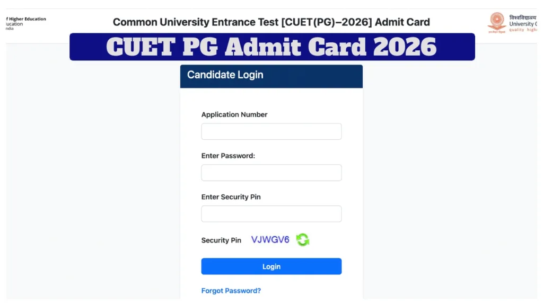Select the VJWGV6 security pin code
The image size is (543, 305).
[270, 239]
